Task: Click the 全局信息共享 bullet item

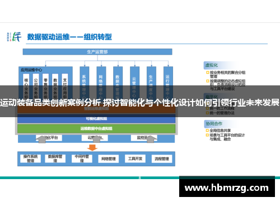Action: [x=218, y=131]
